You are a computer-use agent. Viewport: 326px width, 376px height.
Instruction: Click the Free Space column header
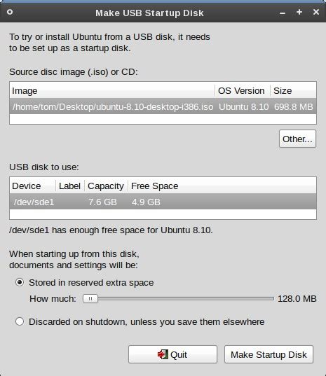[222, 186]
